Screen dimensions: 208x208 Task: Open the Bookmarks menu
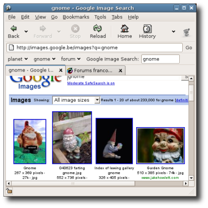(x=76, y=17)
